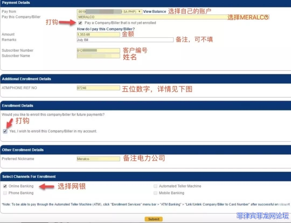Image resolution: width=291 pixels, height=223 pixels.
Task: Click the enroll for future payments question text
Action: pos(53,115)
